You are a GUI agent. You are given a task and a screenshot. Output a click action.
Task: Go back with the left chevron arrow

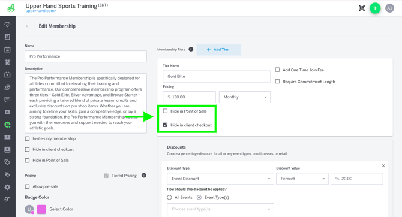click(26, 26)
